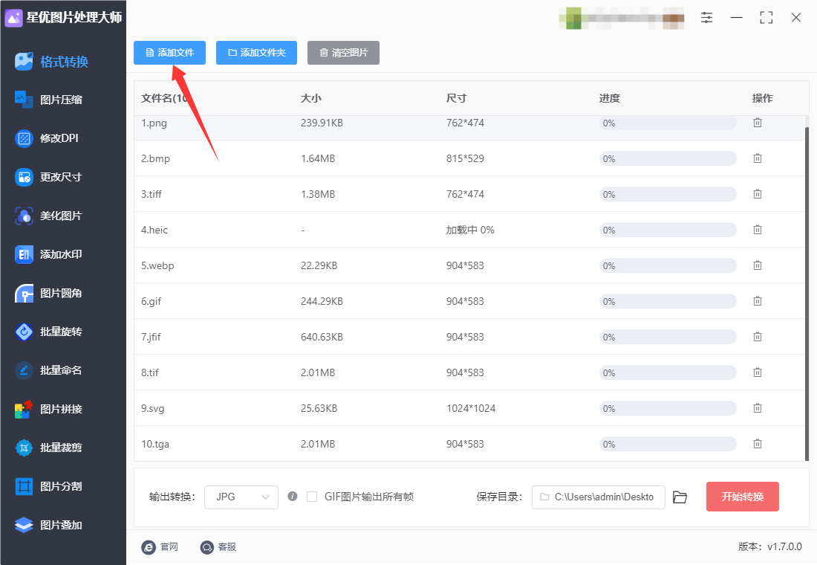Click the 640.63KB size cell
Image resolution: width=817 pixels, height=565 pixels.
coord(322,337)
